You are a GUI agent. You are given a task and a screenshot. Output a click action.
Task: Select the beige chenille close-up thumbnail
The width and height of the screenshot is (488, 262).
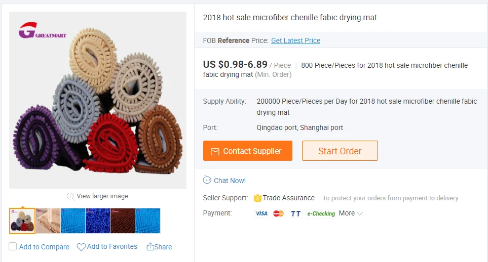48,221
